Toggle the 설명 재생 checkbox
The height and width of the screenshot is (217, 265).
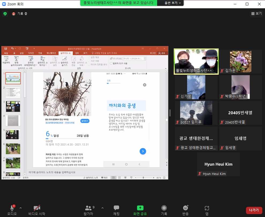(x=89, y=57)
